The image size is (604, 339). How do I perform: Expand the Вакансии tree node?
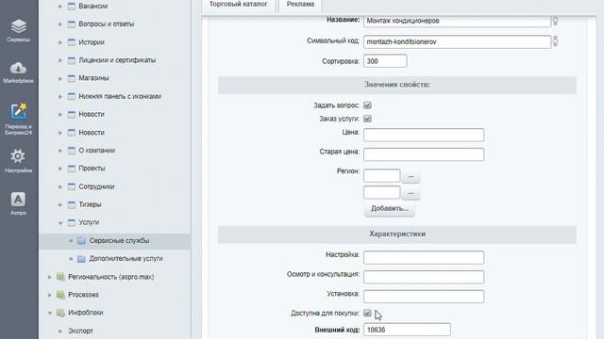(x=60, y=7)
